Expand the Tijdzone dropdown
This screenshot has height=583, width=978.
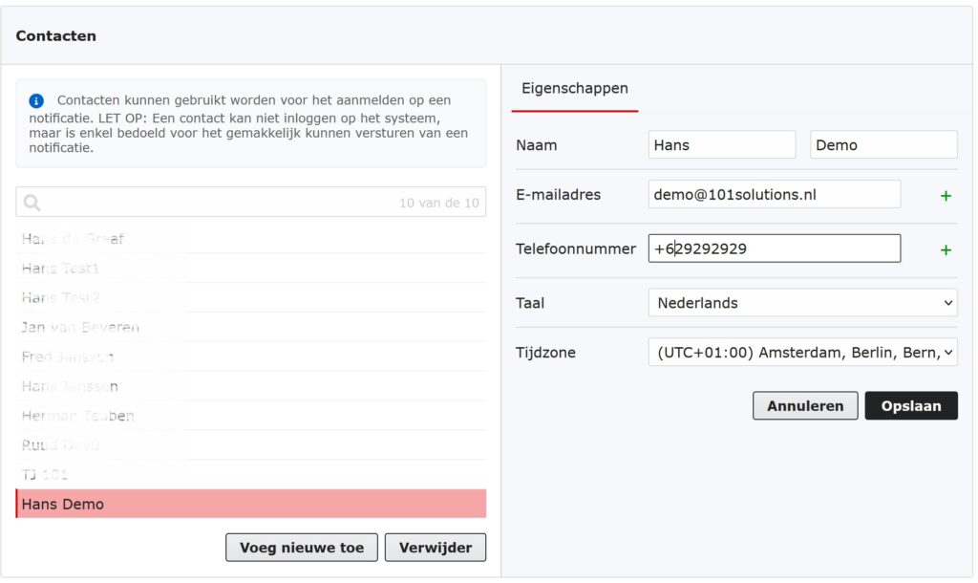pyautogui.click(x=802, y=353)
